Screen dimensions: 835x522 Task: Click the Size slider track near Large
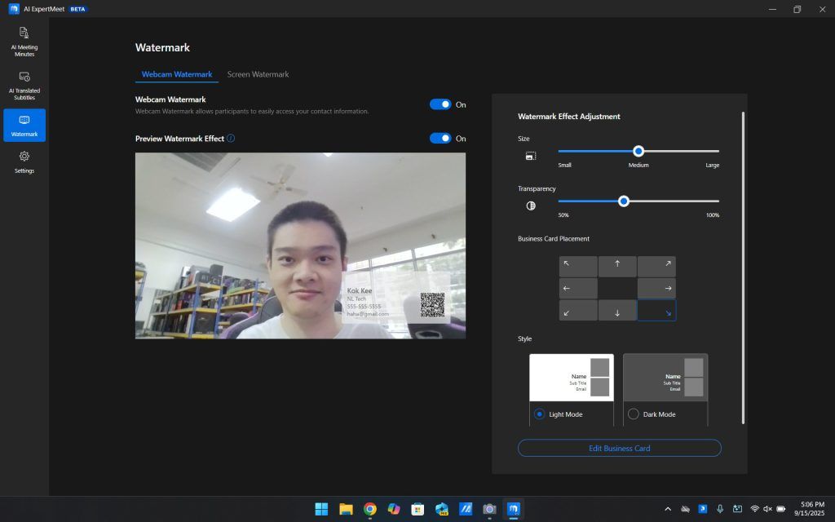click(711, 151)
